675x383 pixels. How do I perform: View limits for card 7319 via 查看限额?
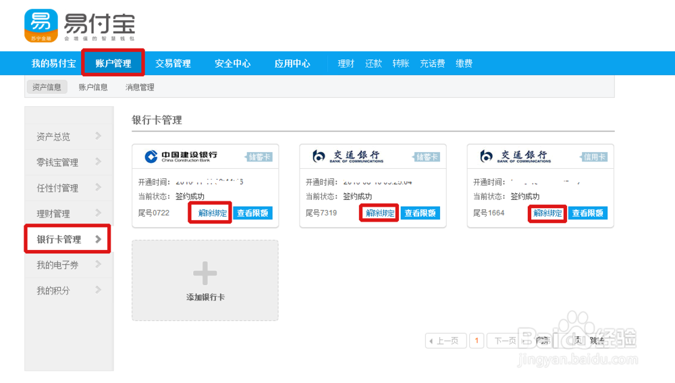420,213
